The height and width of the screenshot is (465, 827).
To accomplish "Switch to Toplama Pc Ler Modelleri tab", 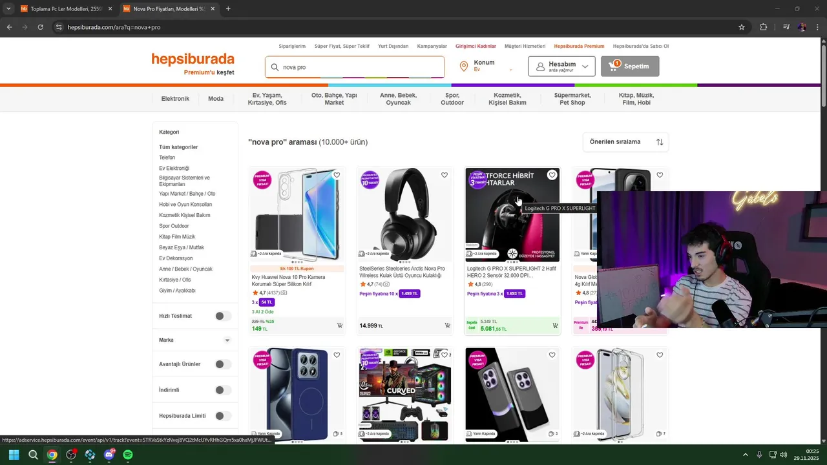I will [64, 9].
